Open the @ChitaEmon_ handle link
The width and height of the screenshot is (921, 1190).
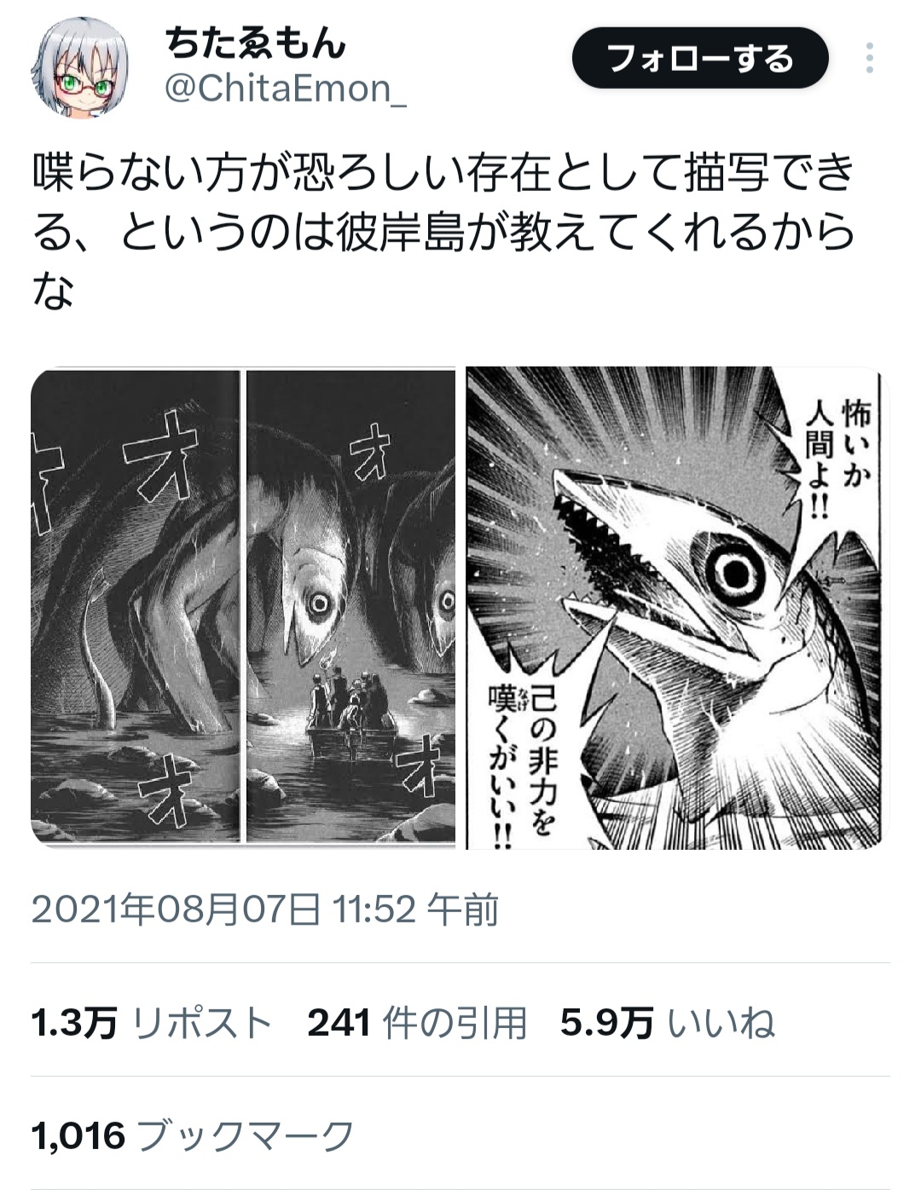(285, 89)
